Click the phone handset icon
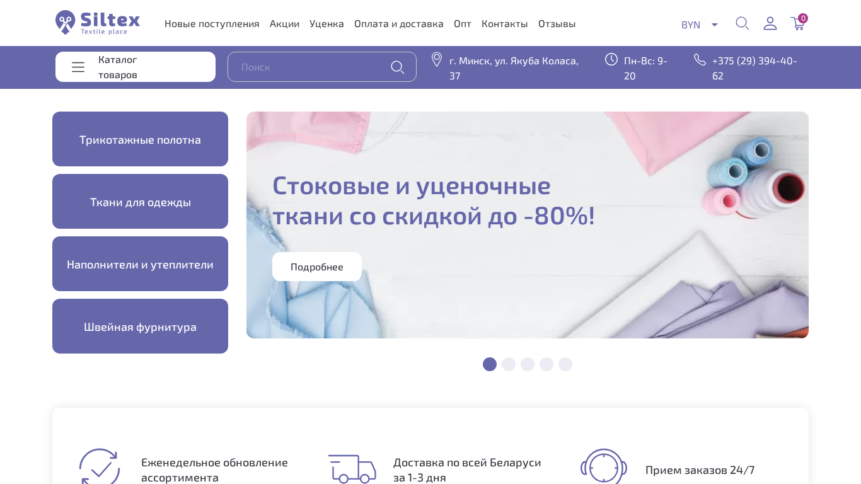 700,59
